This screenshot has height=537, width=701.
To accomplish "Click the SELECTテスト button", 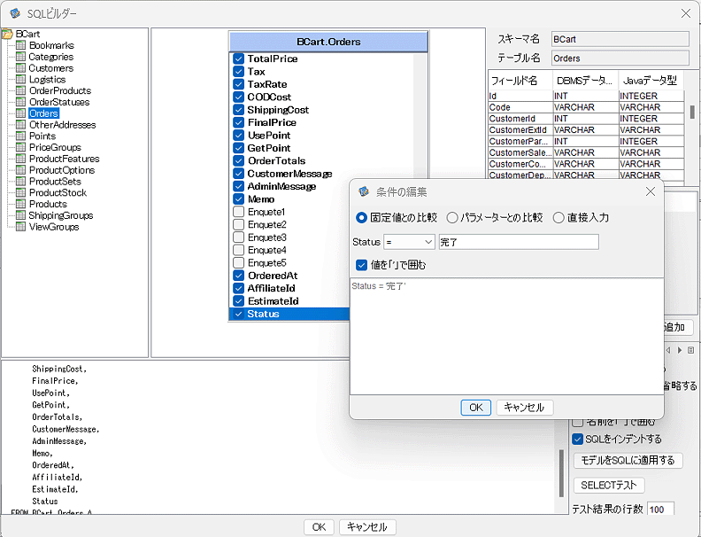I will coord(608,485).
